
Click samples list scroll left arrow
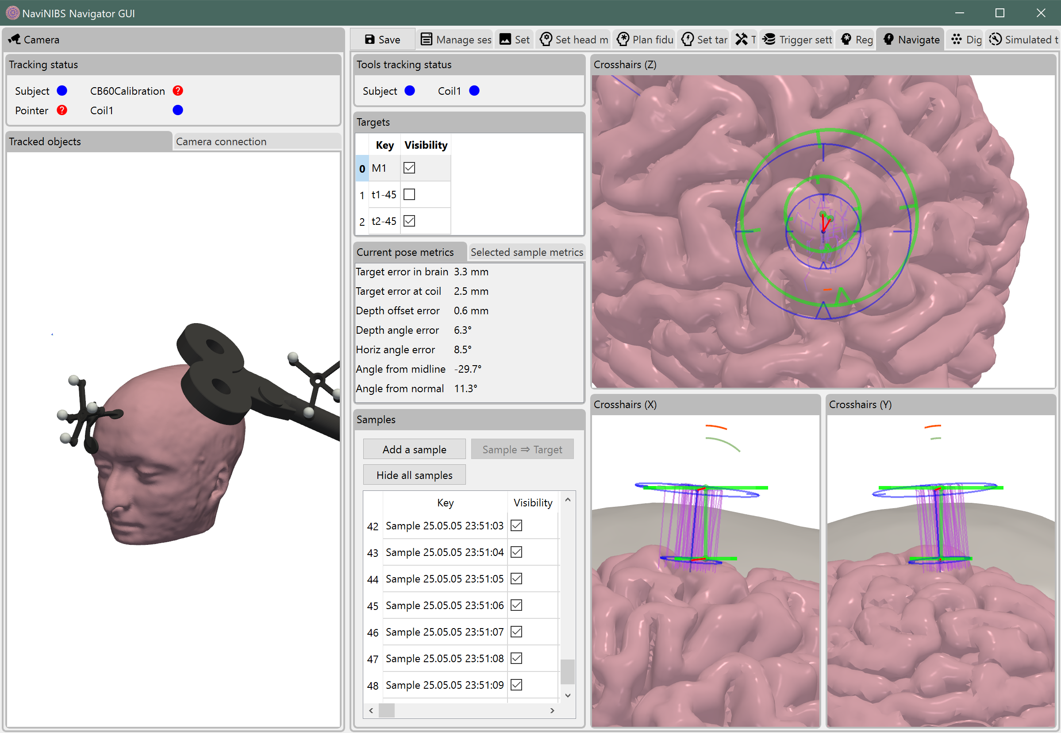pyautogui.click(x=371, y=711)
